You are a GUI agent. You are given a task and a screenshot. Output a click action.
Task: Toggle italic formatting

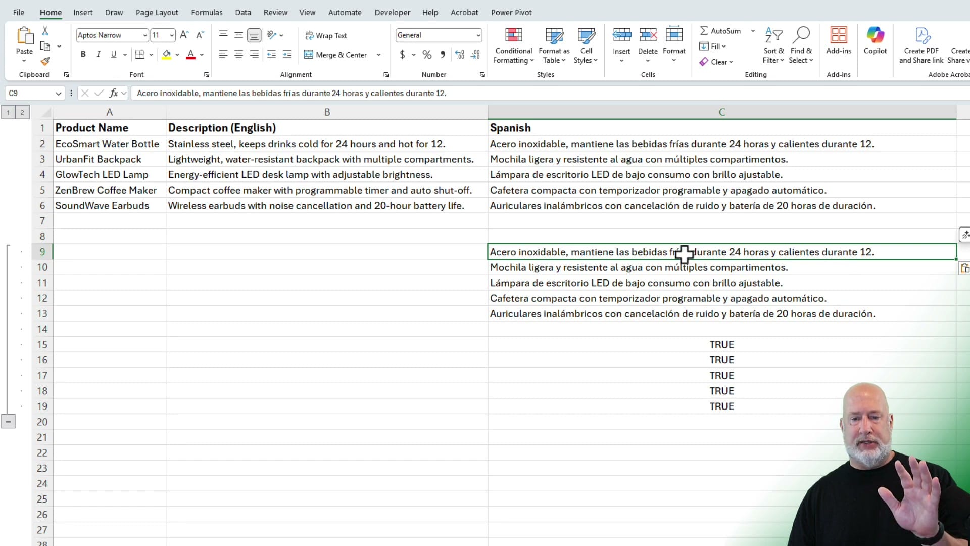pyautogui.click(x=98, y=54)
